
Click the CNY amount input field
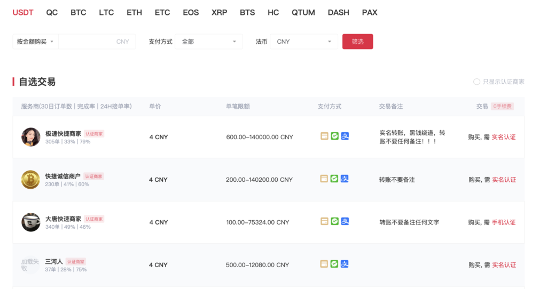click(x=96, y=42)
